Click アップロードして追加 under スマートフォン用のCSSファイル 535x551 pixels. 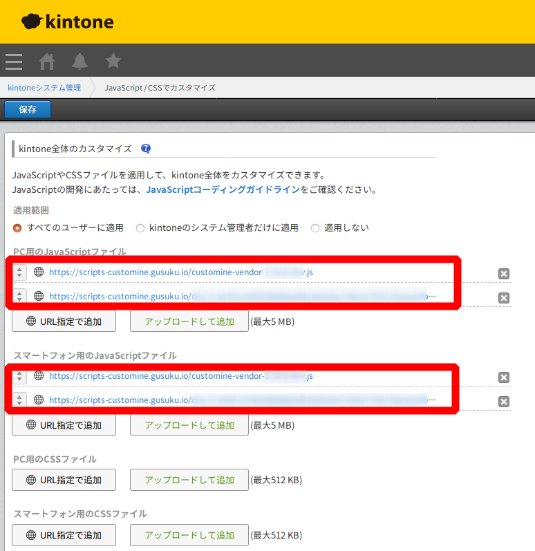click(x=189, y=535)
